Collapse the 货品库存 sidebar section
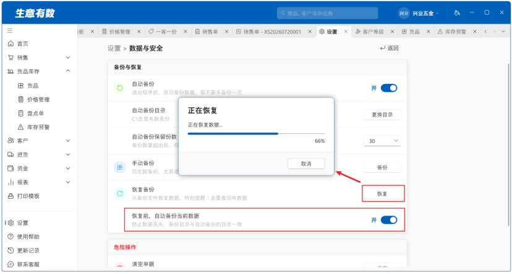512x274 pixels. [68, 71]
